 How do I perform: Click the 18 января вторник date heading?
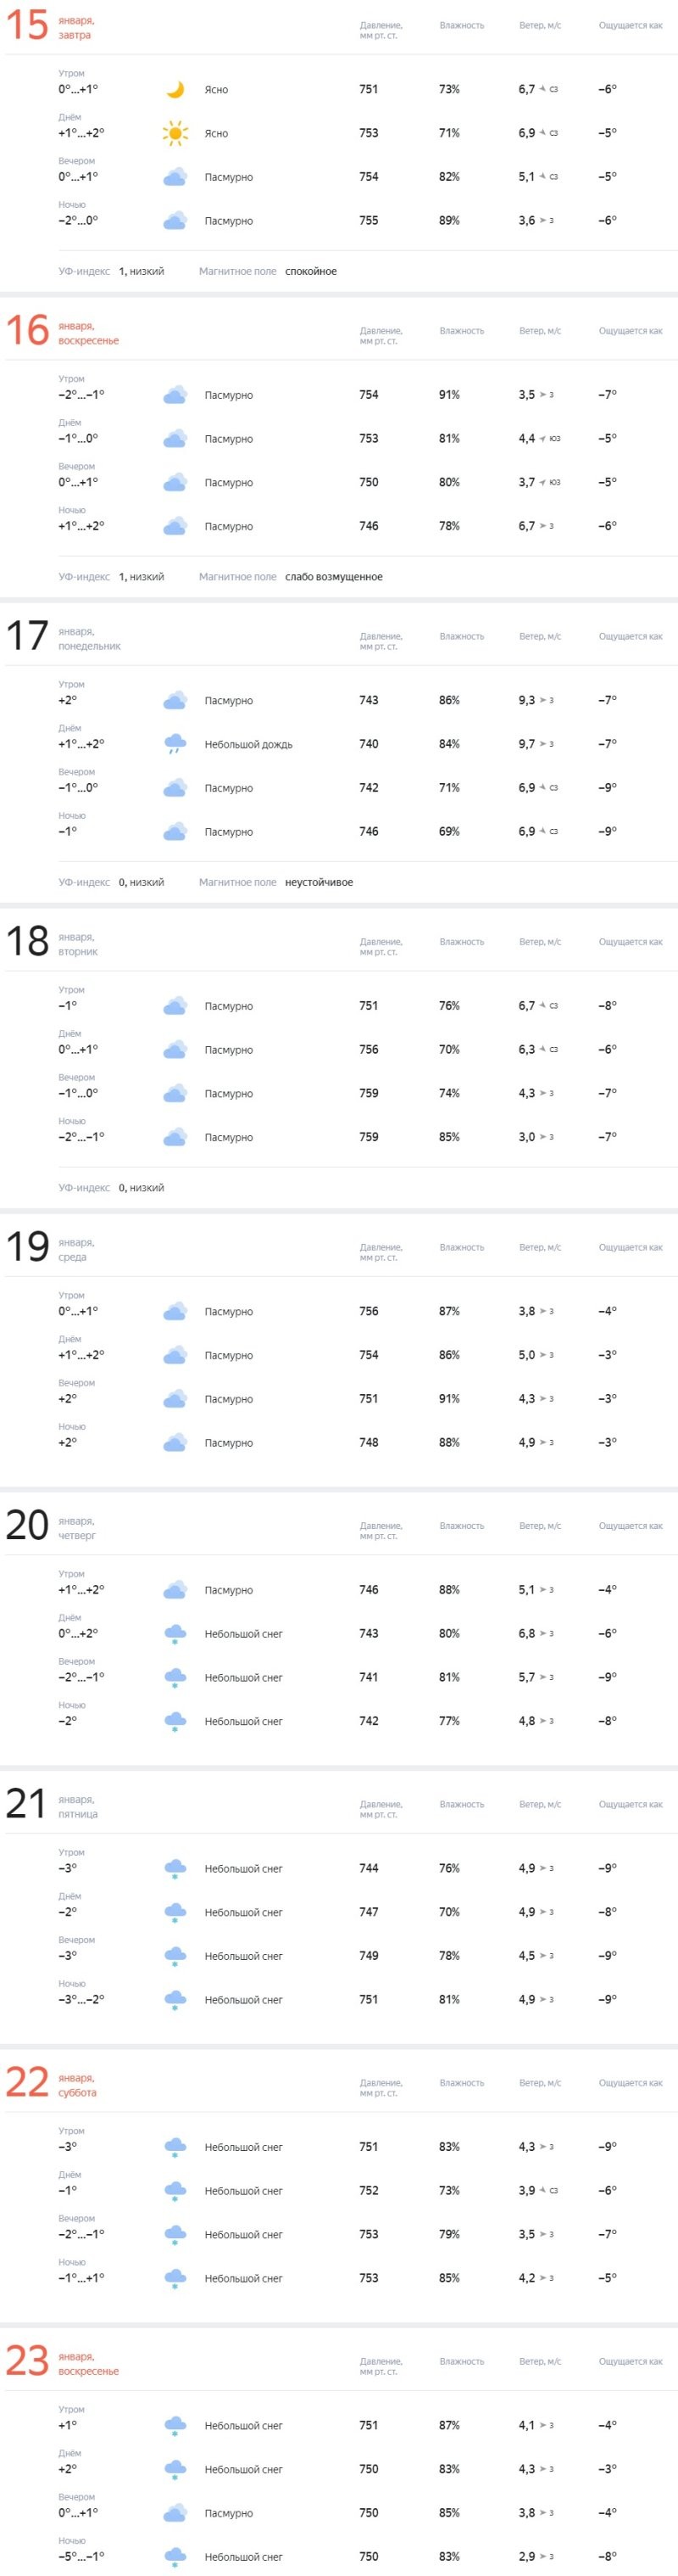(52, 942)
